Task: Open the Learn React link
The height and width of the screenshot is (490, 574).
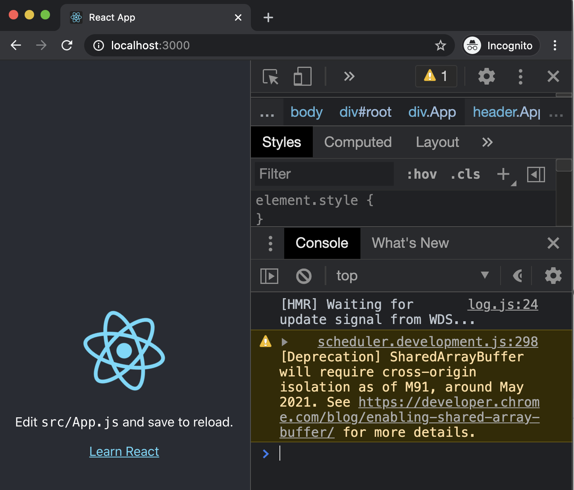Action: coord(124,451)
